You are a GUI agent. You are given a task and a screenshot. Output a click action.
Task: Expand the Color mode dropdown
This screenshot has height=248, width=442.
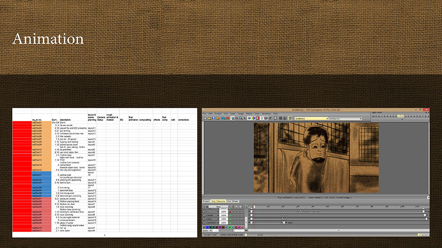pyautogui.click(x=210, y=230)
